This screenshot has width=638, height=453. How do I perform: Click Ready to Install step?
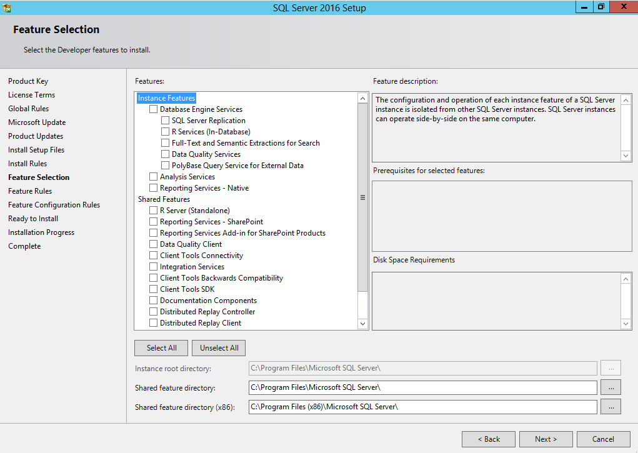pos(33,219)
